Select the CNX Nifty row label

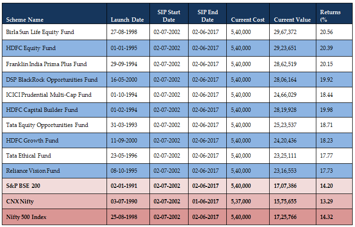click(x=20, y=202)
